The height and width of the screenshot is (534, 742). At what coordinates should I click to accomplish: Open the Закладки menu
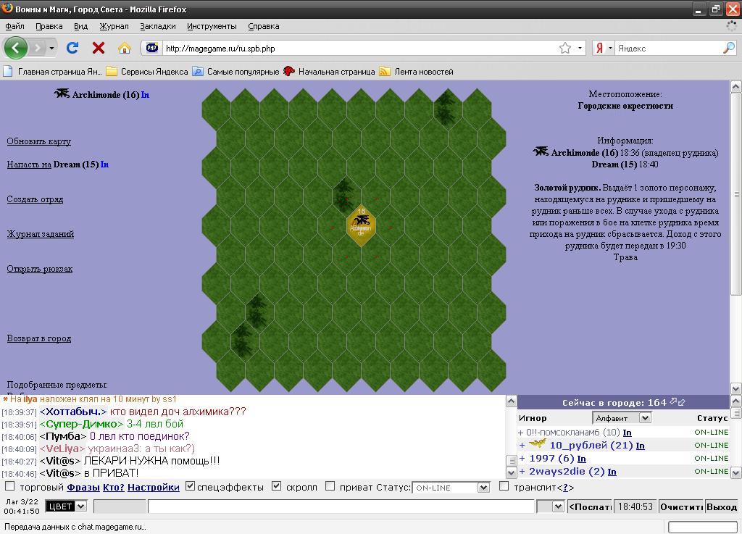pyautogui.click(x=157, y=27)
